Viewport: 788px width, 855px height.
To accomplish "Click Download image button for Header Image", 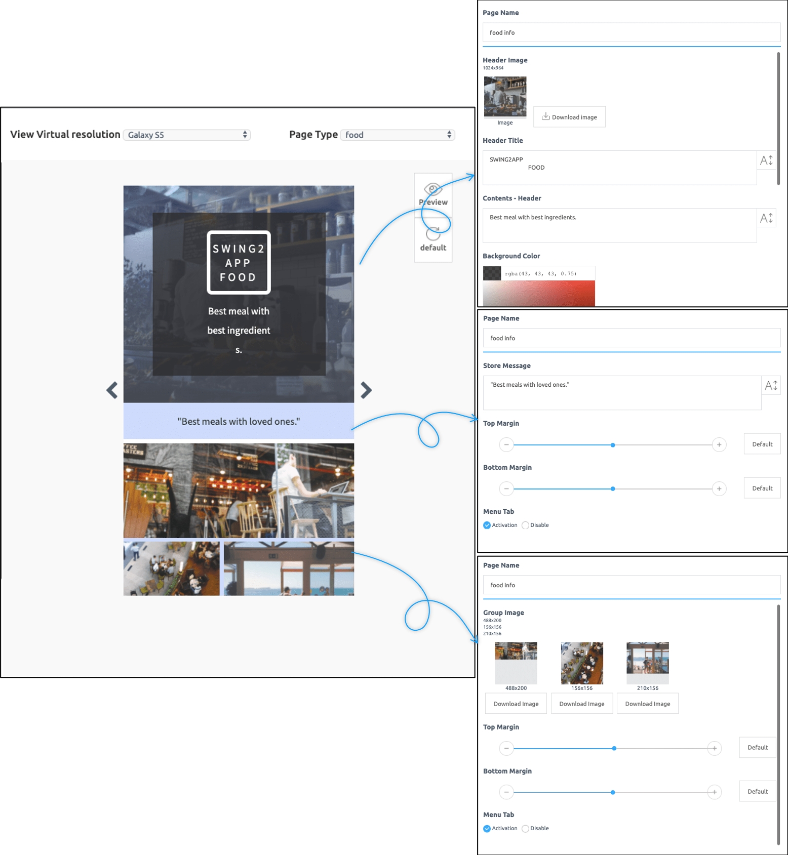I will click(569, 117).
